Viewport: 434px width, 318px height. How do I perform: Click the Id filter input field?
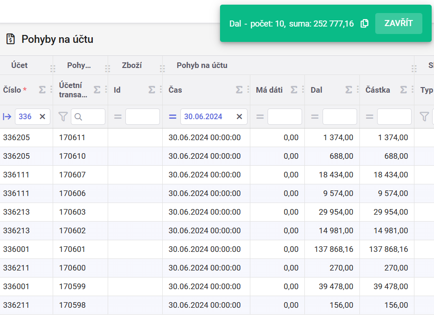click(143, 117)
